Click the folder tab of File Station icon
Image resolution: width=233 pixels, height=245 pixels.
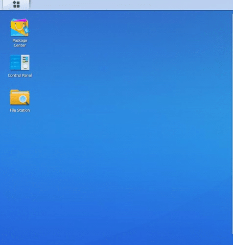[14, 91]
